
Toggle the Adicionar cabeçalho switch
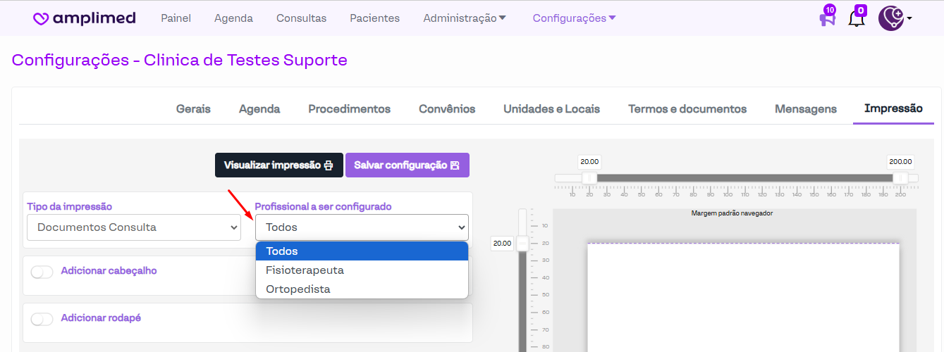pyautogui.click(x=42, y=272)
